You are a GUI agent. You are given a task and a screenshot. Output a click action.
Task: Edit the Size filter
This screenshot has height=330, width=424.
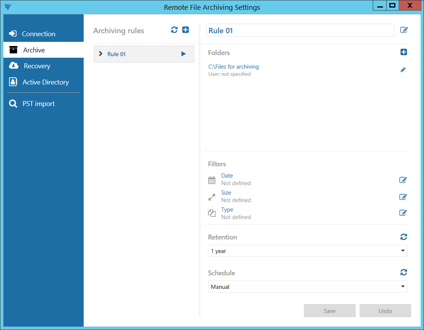[403, 196]
